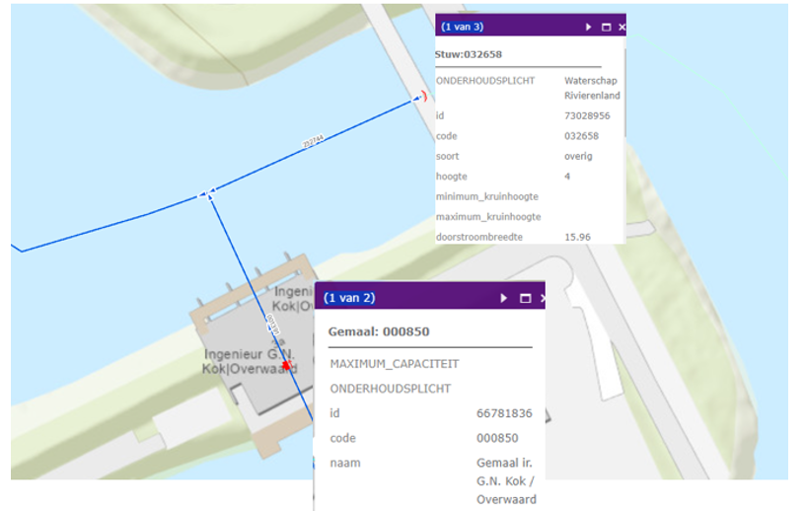Show next feature in the Stuw popup
Viewport: 804px width, 511px height.
[589, 28]
